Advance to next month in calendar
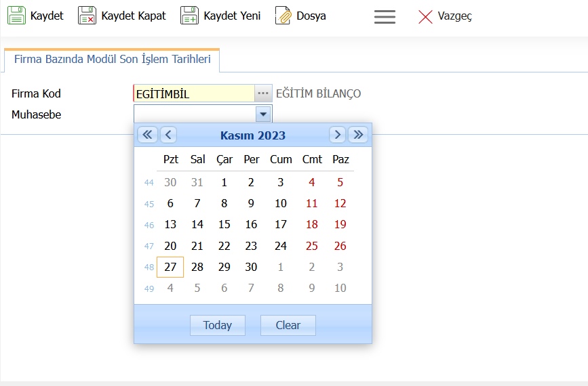This screenshot has height=386, width=588. pyautogui.click(x=337, y=135)
